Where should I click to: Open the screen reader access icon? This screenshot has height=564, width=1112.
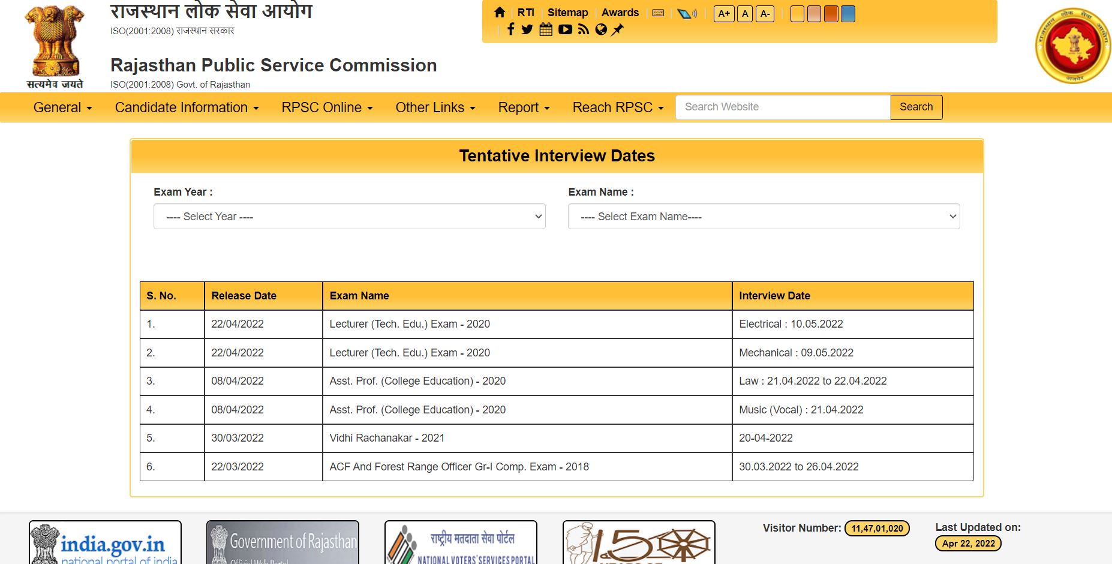point(687,13)
